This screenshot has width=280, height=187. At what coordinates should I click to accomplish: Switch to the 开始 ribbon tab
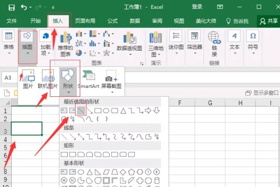35,21
